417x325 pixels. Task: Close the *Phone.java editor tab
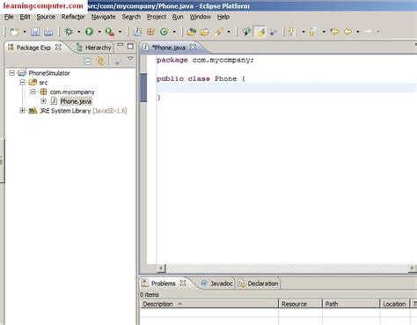pos(193,48)
